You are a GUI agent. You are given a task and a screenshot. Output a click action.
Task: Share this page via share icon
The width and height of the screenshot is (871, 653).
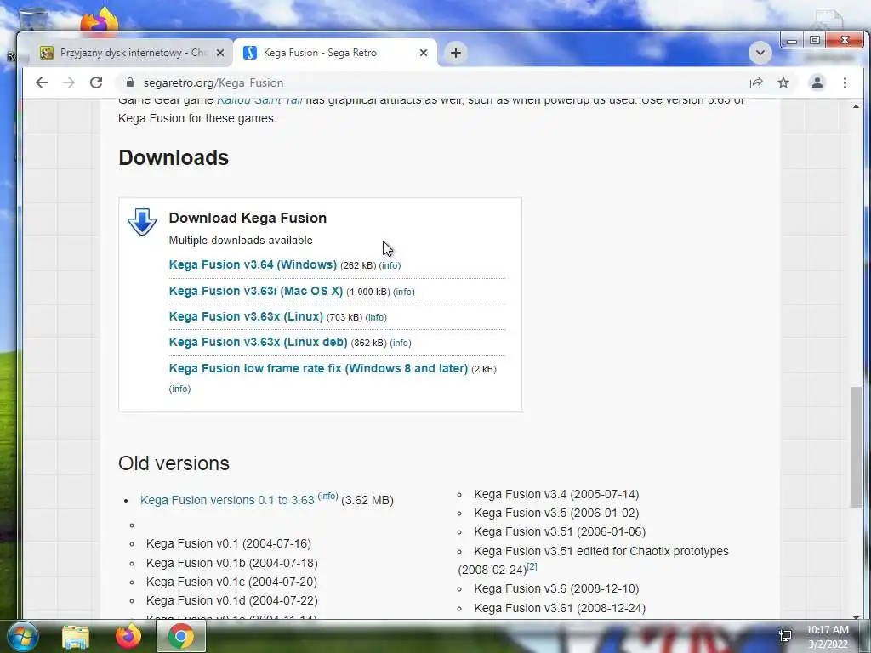point(756,82)
